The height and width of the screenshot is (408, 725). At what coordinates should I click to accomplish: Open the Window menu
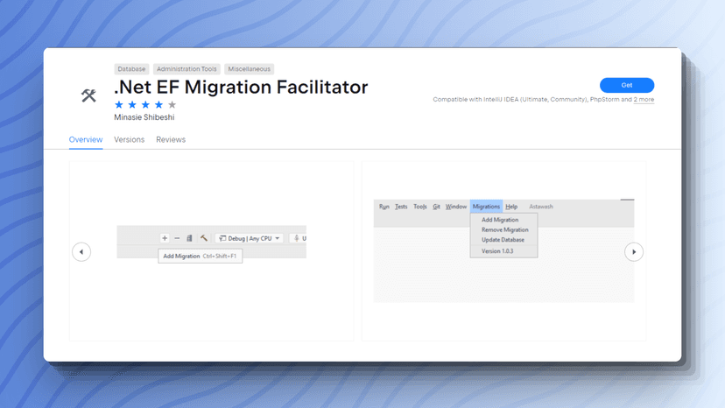(456, 207)
